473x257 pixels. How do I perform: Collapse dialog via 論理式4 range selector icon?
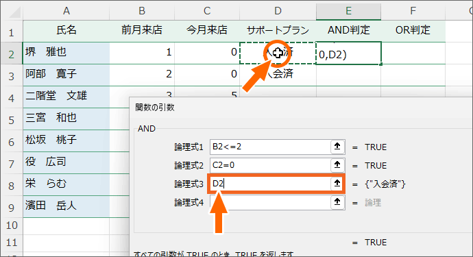tap(337, 202)
